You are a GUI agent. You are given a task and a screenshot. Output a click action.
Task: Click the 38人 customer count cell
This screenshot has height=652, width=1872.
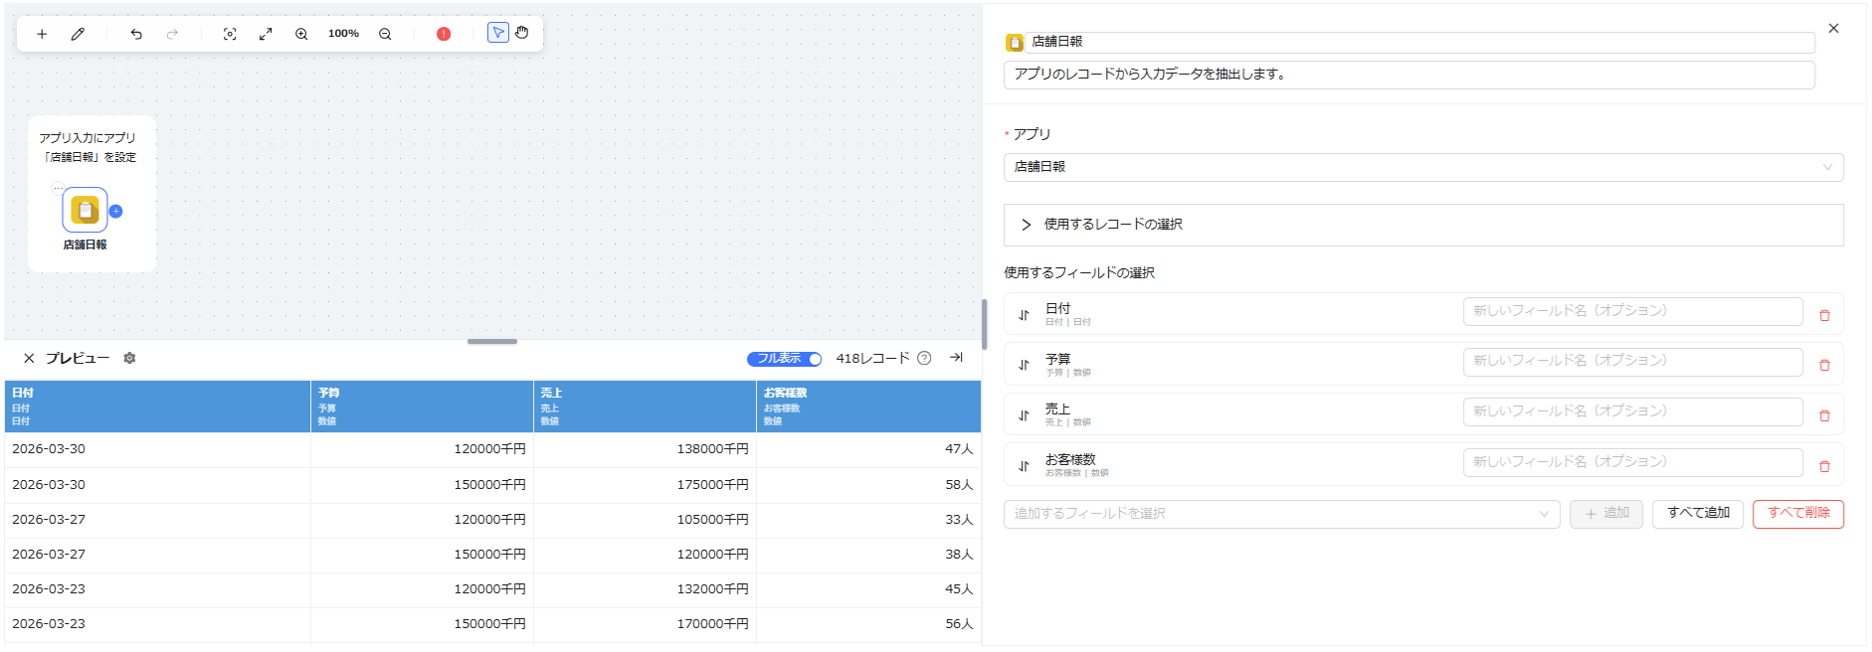[868, 555]
